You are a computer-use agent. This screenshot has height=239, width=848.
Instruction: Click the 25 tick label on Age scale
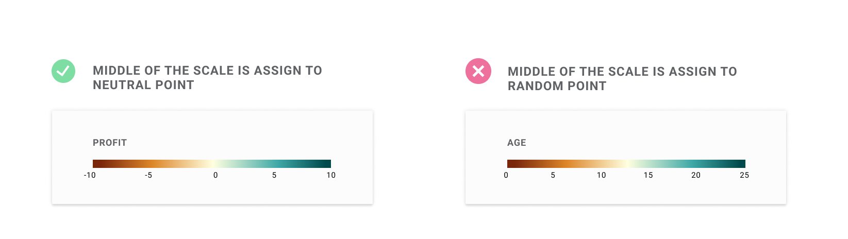point(744,175)
